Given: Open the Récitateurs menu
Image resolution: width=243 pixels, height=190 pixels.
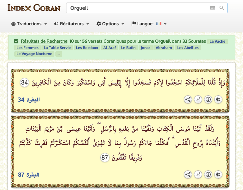Looking at the screenshot, I should coord(72,24).
